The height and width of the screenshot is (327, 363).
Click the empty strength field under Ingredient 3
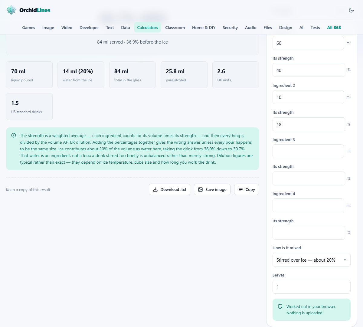[x=309, y=178]
